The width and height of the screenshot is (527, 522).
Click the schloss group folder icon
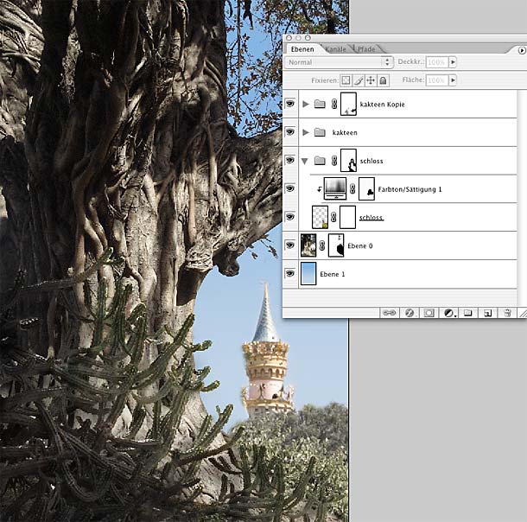pos(320,161)
